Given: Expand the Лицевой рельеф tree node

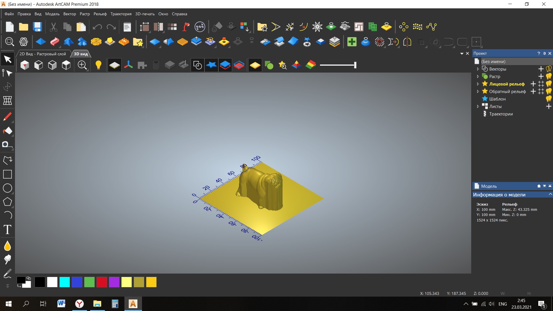Looking at the screenshot, I should coord(478,84).
